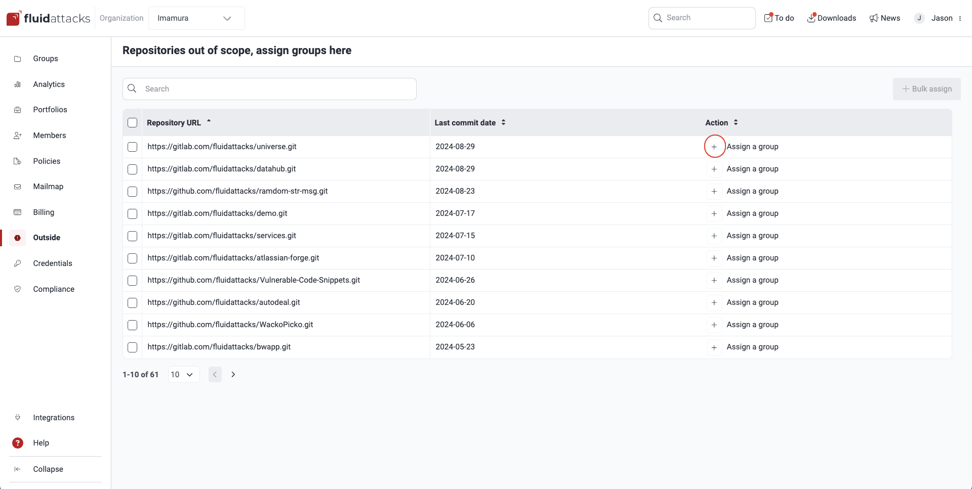Screen dimensions: 972x489
Task: Check the atlassian-forge.git row checkbox
Action: coord(133,258)
